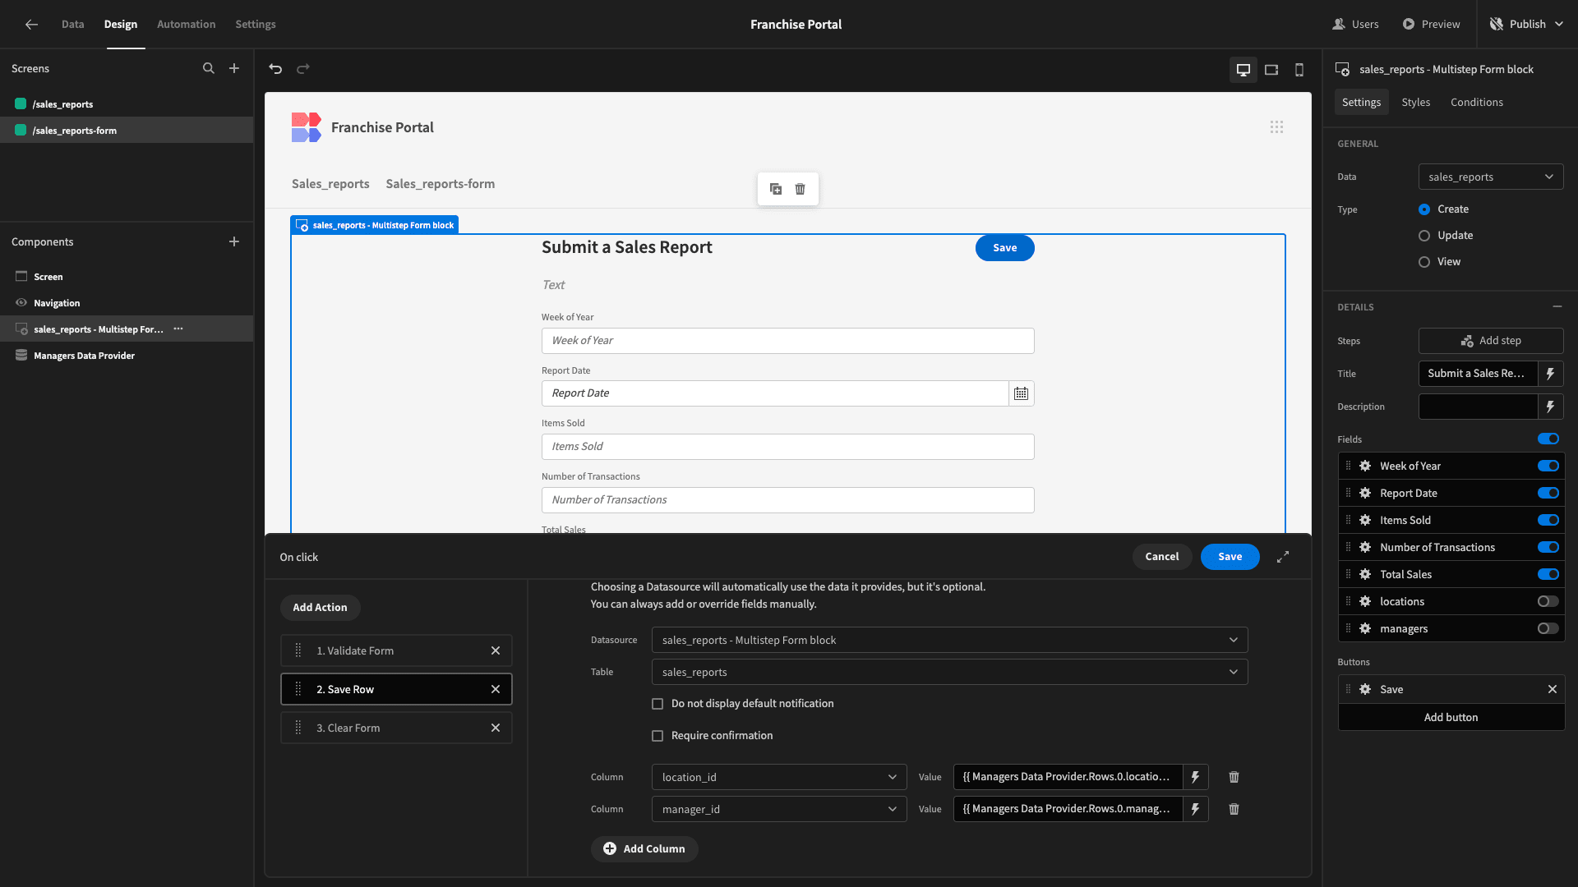Open the Data sales_reports dropdown
The width and height of the screenshot is (1578, 887).
(x=1491, y=177)
